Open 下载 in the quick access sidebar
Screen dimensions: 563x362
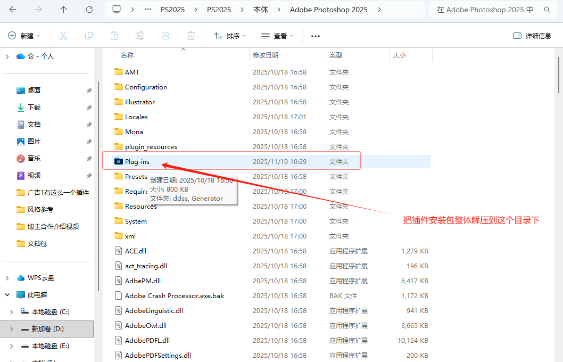click(x=34, y=108)
